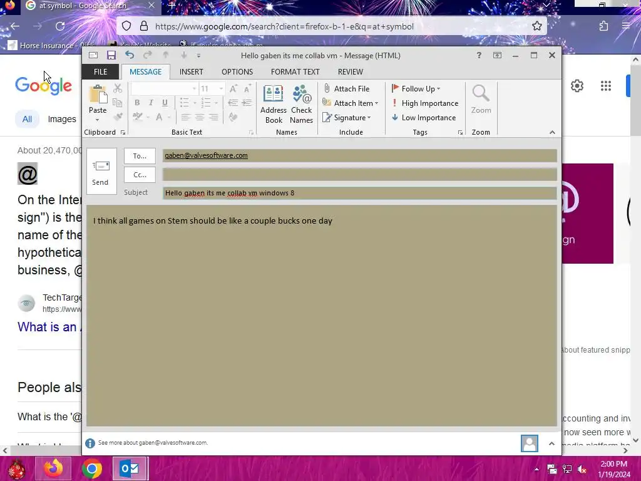The width and height of the screenshot is (641, 481).
Task: Toggle the numbered list
Action: 206,103
